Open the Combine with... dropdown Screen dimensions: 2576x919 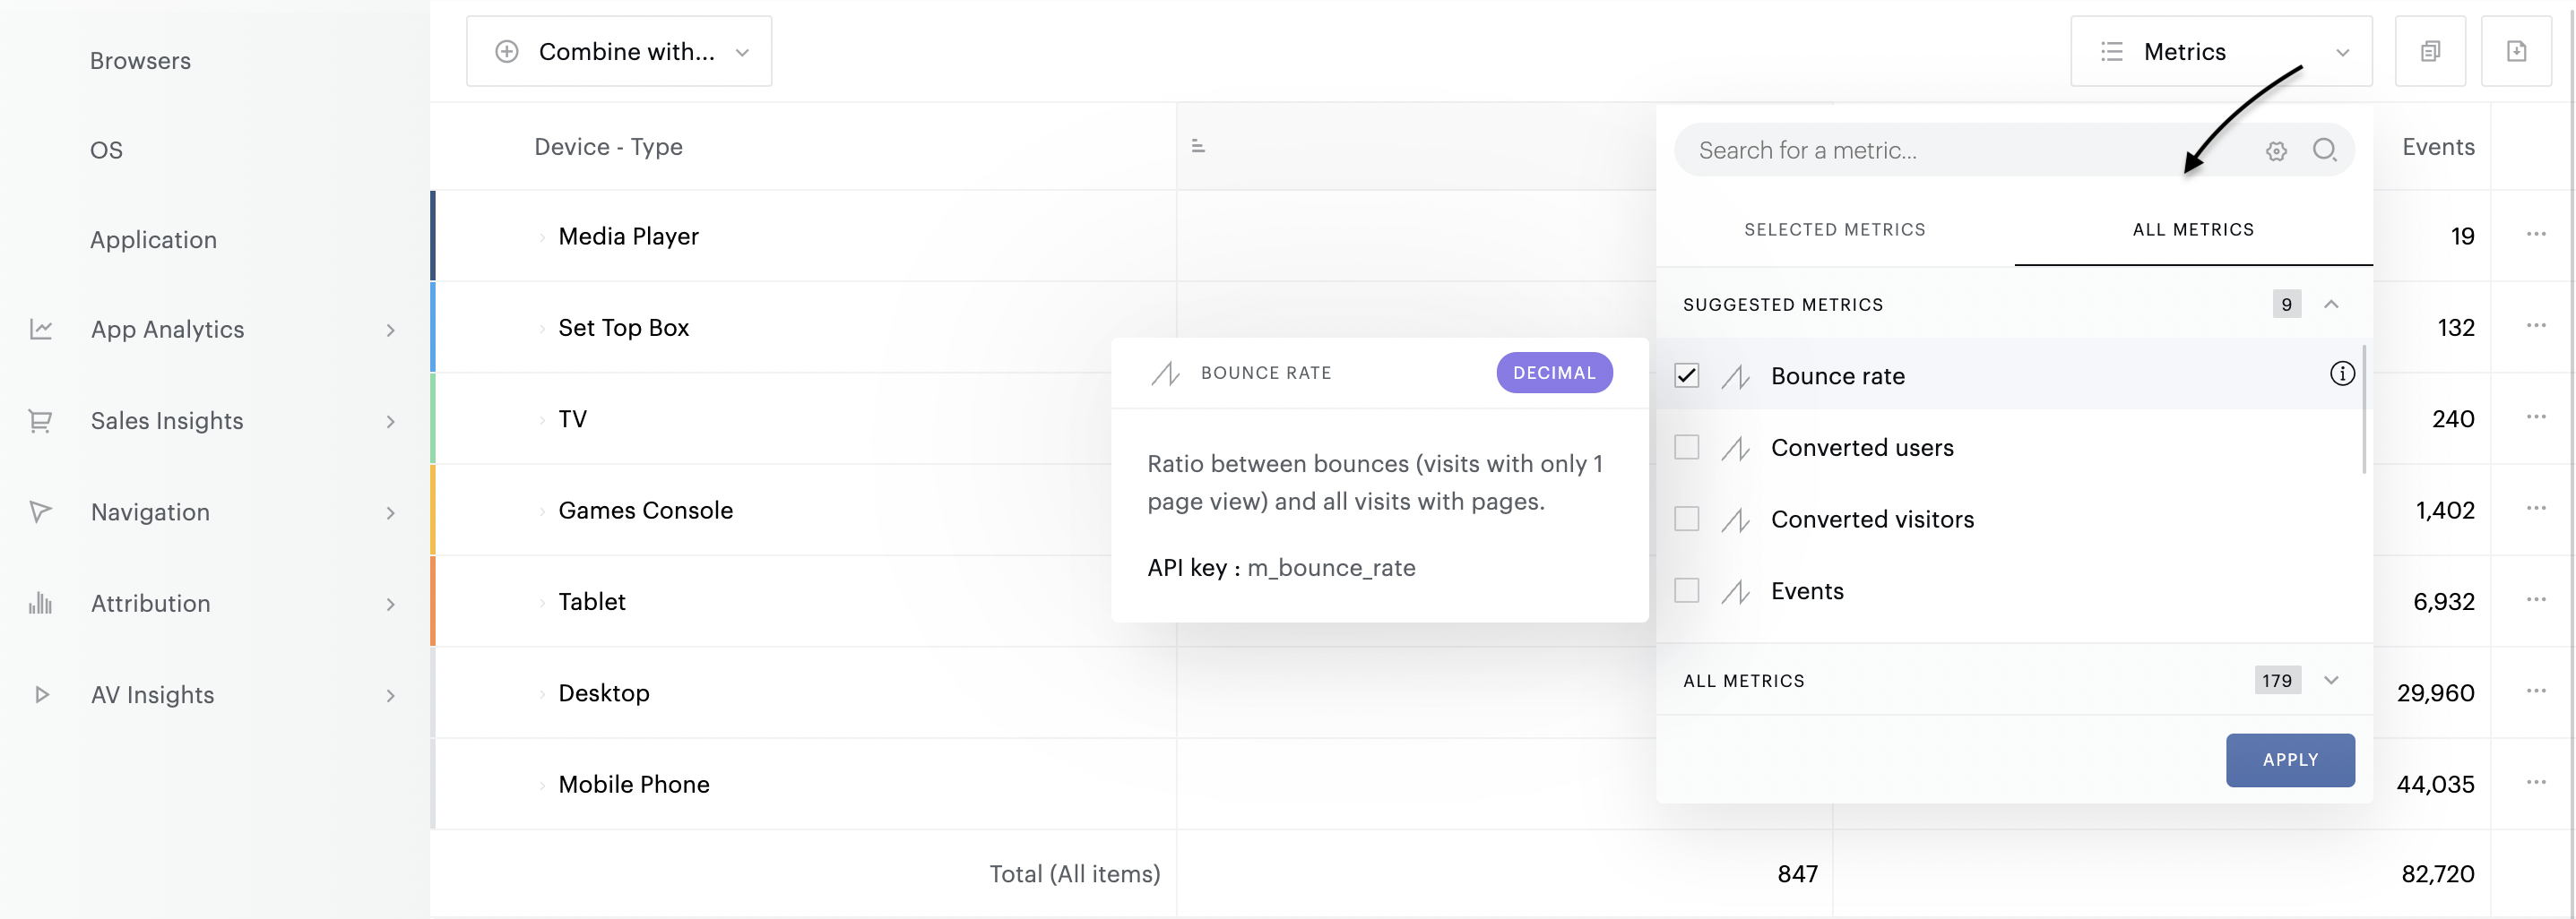coord(619,51)
